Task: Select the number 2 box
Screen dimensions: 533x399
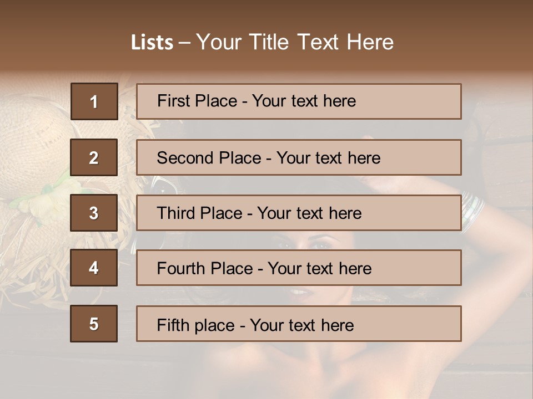Action: point(94,157)
